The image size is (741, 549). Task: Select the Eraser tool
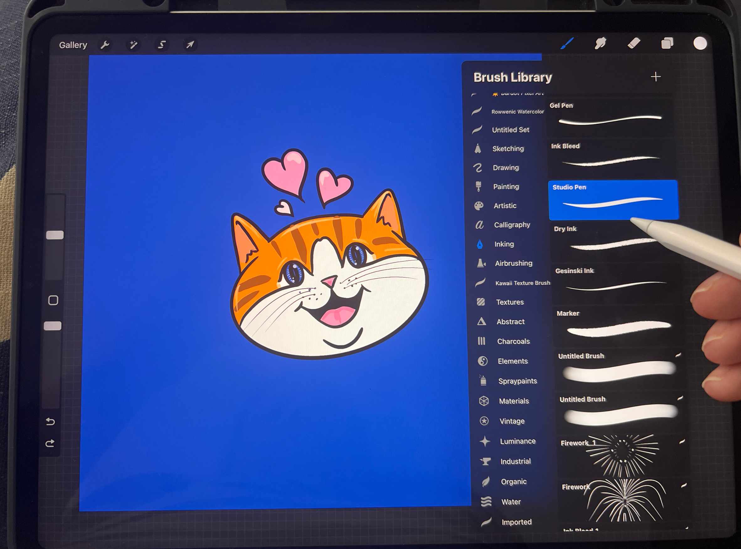point(634,43)
